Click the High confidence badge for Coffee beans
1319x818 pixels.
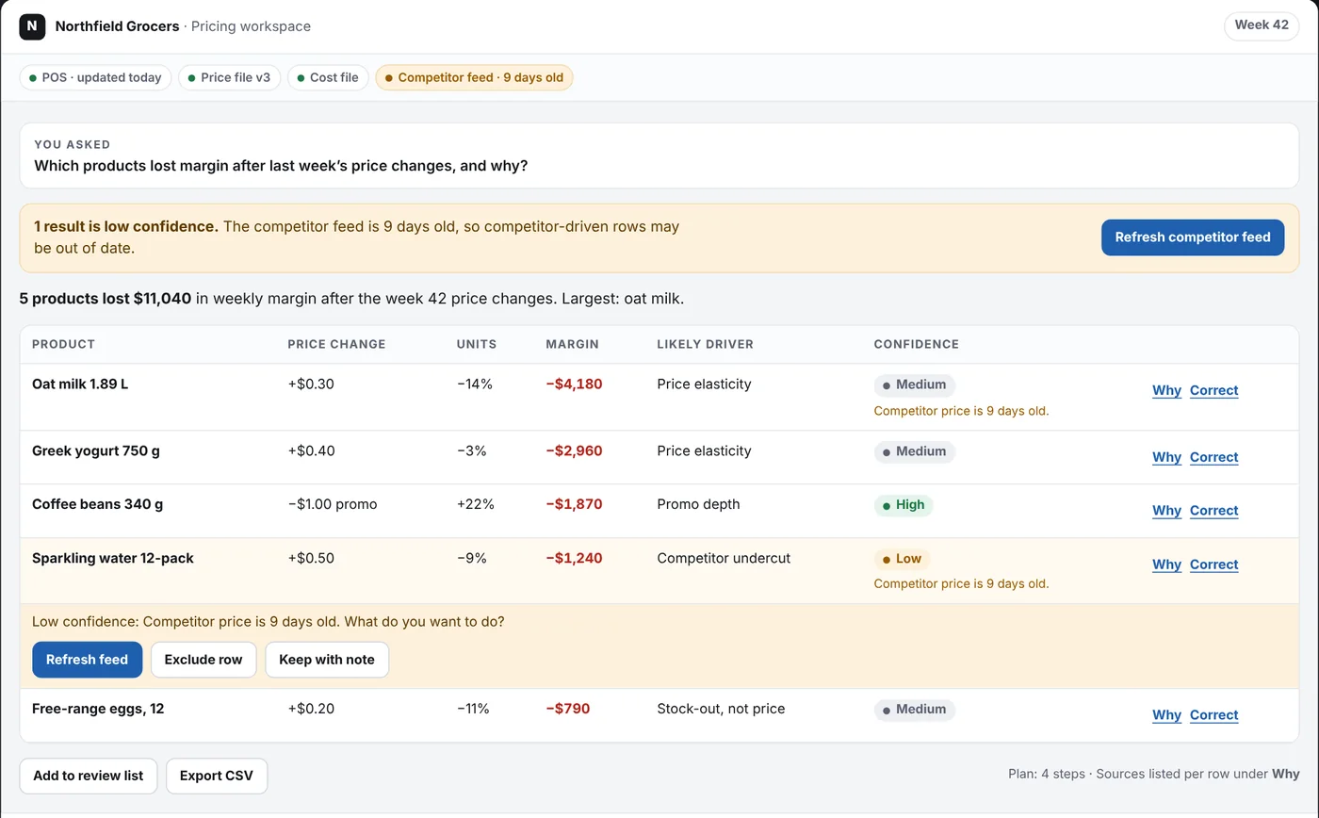(903, 504)
